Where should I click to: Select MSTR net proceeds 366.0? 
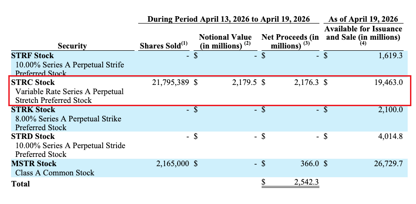pos(310,163)
